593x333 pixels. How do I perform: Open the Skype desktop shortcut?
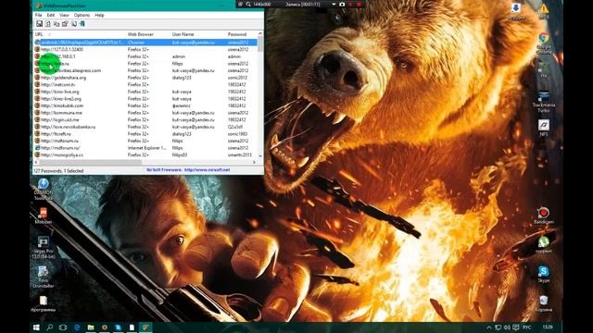544,274
